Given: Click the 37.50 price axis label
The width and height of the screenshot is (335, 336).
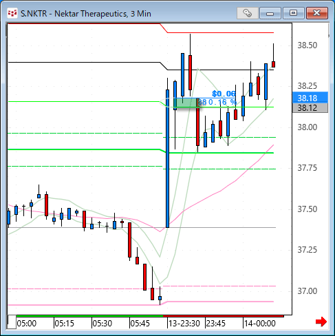Looking at the screenshot, I should pyautogui.click(x=307, y=209).
